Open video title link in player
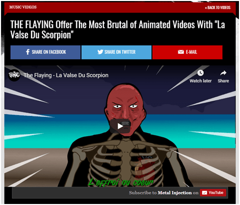 66,75
